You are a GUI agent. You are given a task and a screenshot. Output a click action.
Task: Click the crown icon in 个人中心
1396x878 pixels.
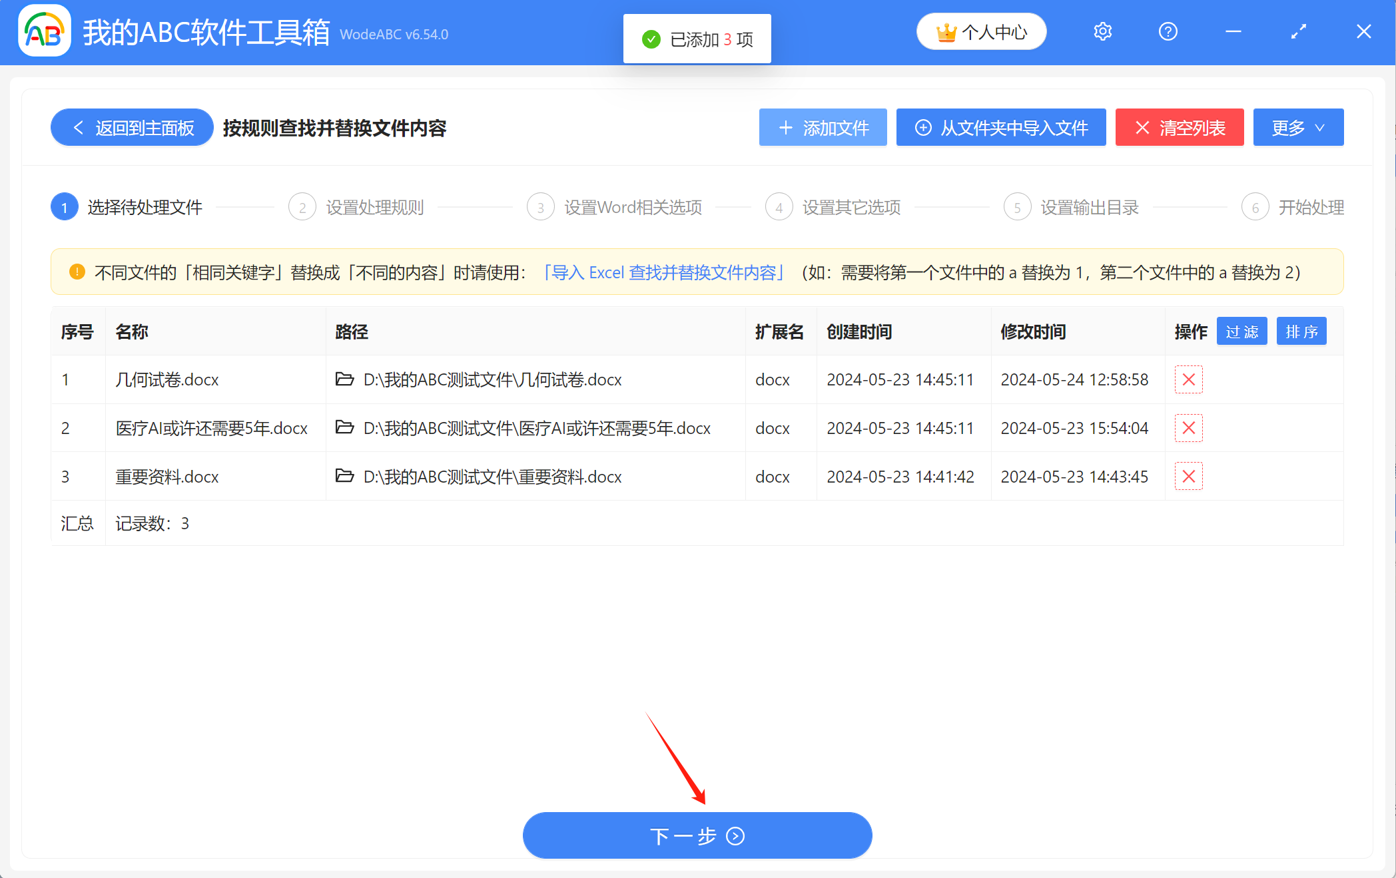(946, 31)
